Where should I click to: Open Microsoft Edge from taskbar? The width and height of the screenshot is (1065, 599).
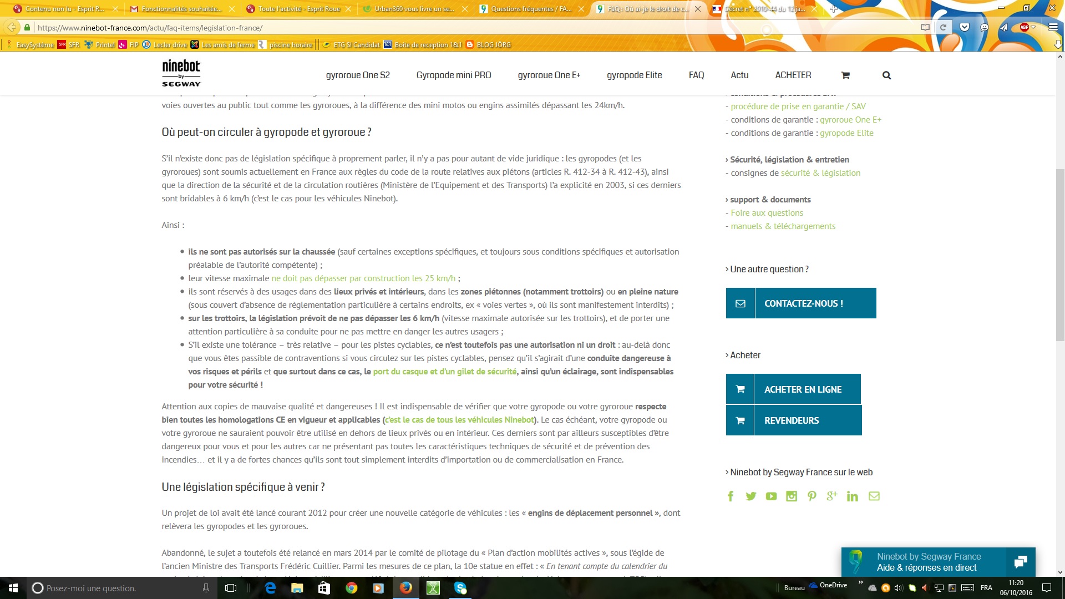[x=270, y=588]
